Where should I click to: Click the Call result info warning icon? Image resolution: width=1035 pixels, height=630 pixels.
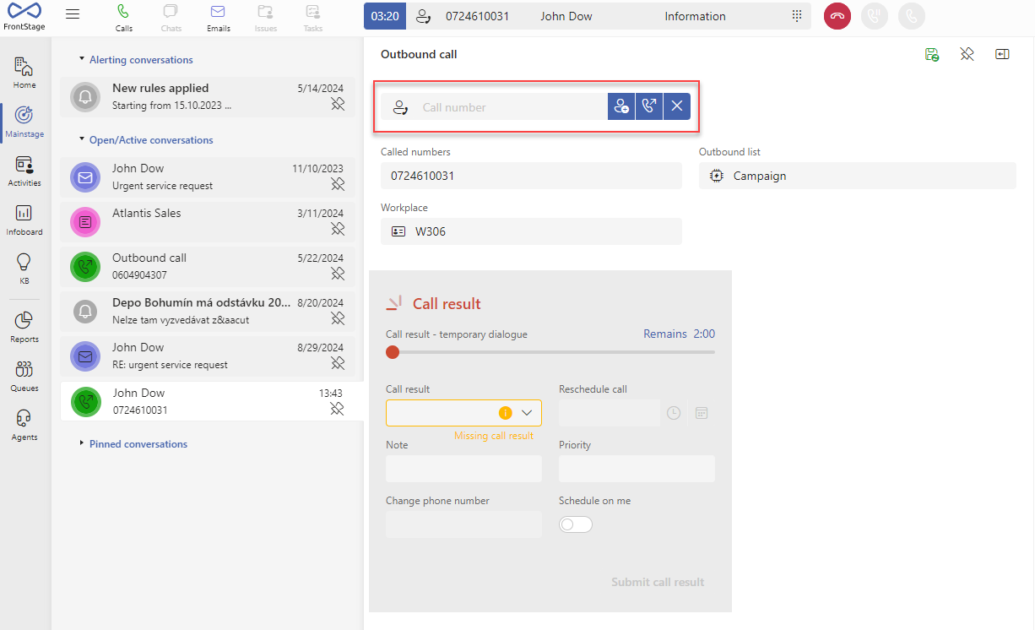pos(505,413)
